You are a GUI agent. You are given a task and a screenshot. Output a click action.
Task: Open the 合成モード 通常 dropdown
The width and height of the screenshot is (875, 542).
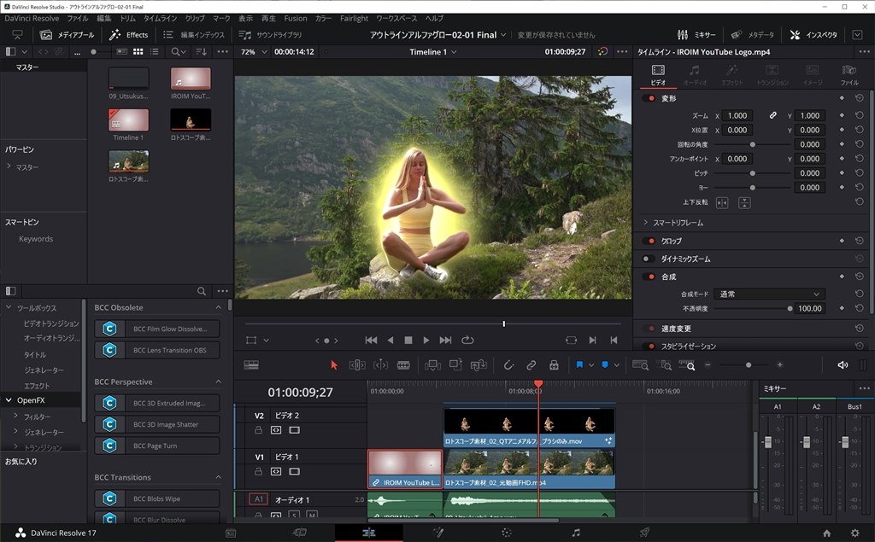768,294
